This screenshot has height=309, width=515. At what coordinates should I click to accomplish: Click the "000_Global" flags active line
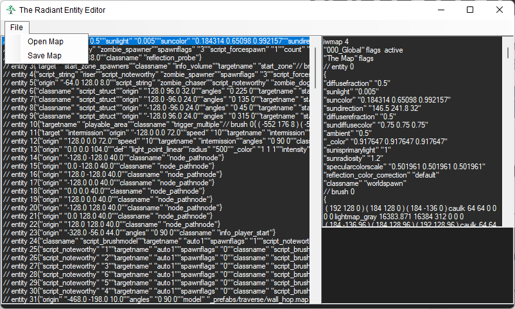point(363,50)
